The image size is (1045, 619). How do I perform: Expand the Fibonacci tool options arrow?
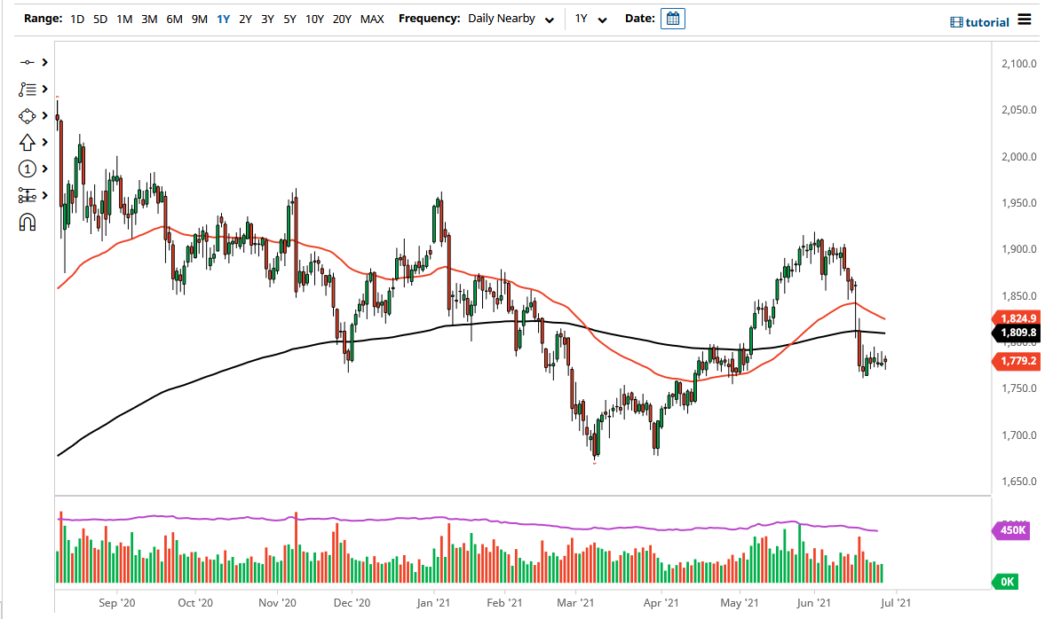[44, 195]
